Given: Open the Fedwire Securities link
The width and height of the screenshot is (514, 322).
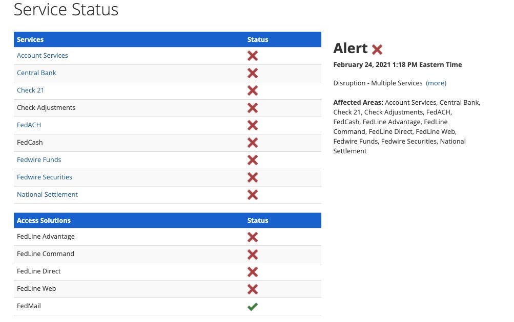Looking at the screenshot, I should coord(45,177).
